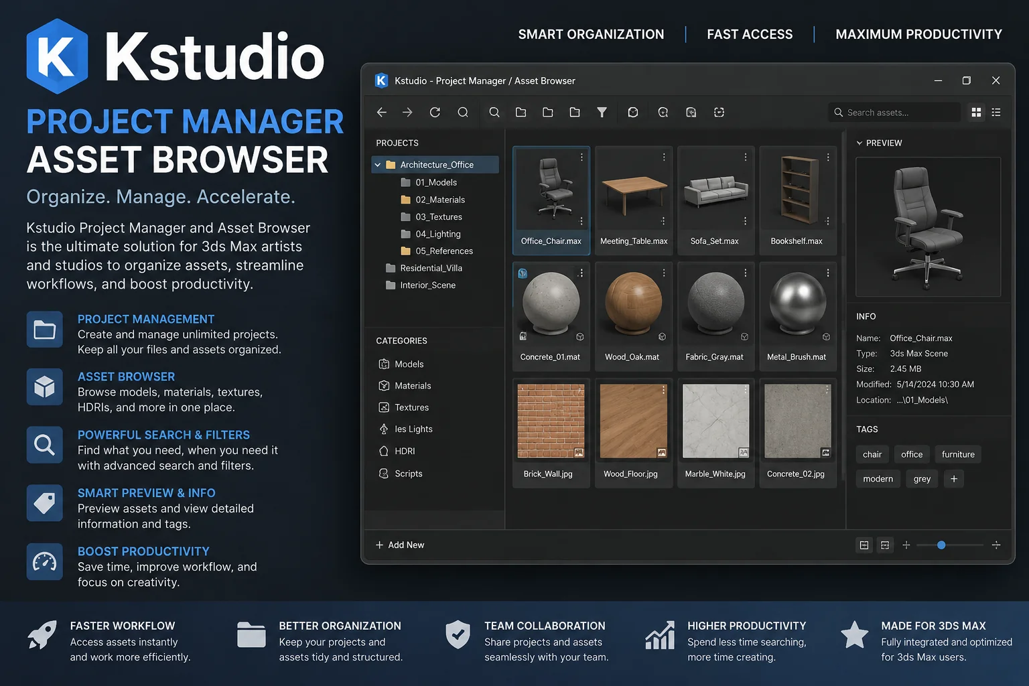Switch to grid thumbnail view
1029x686 pixels.
pos(976,113)
